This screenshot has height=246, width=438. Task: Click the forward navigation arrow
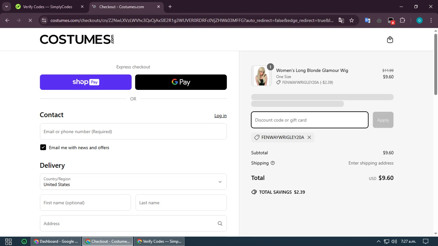[19, 20]
